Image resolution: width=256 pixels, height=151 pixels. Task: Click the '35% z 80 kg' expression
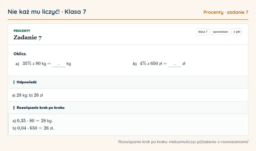(34, 64)
